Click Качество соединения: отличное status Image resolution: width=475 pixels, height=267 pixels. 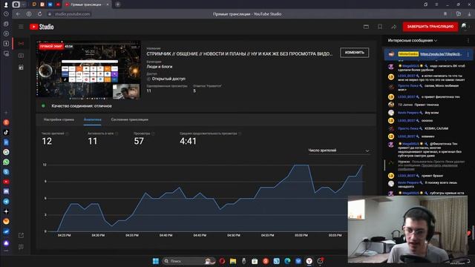tap(82, 106)
